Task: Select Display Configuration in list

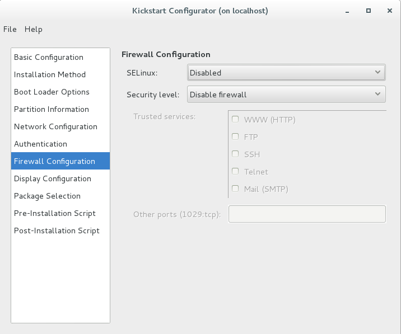Action: pos(60,178)
